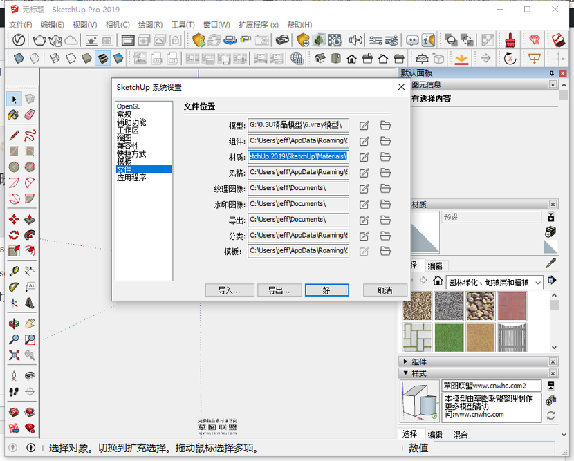Pick the river pebbles material swatch

pyautogui.click(x=480, y=306)
